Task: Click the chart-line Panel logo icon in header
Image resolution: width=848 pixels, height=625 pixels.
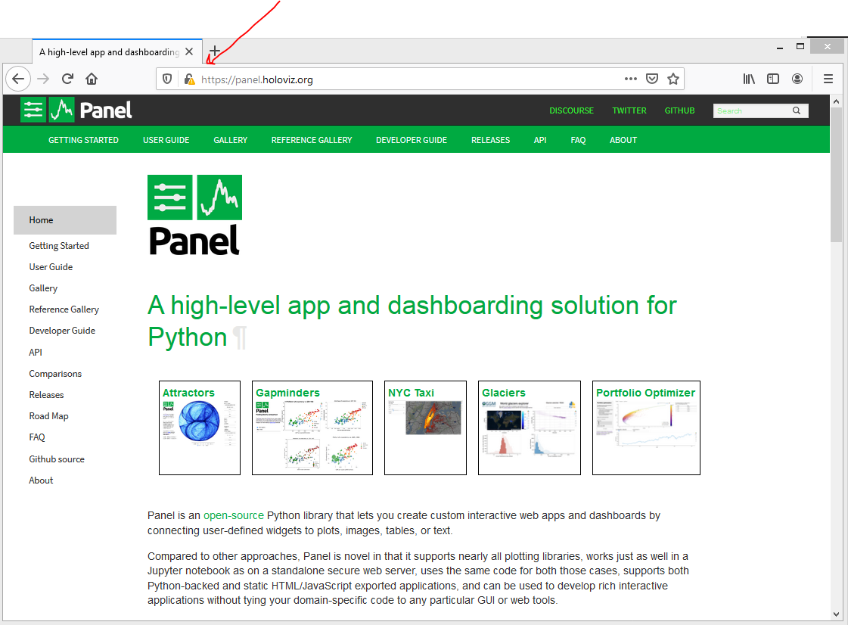Action: pos(62,110)
